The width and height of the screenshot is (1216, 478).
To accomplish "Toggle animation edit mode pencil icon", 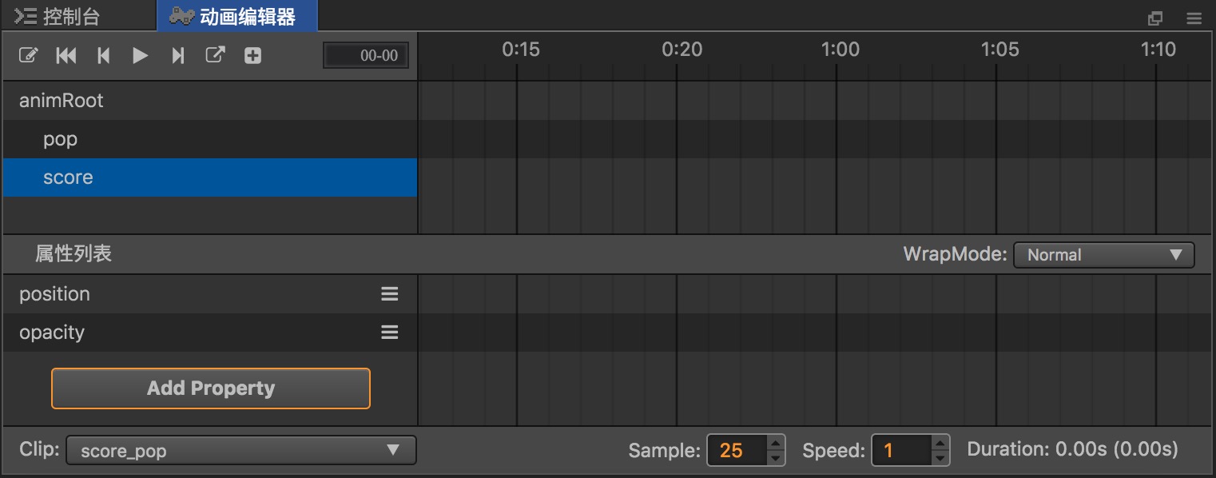I will point(28,55).
